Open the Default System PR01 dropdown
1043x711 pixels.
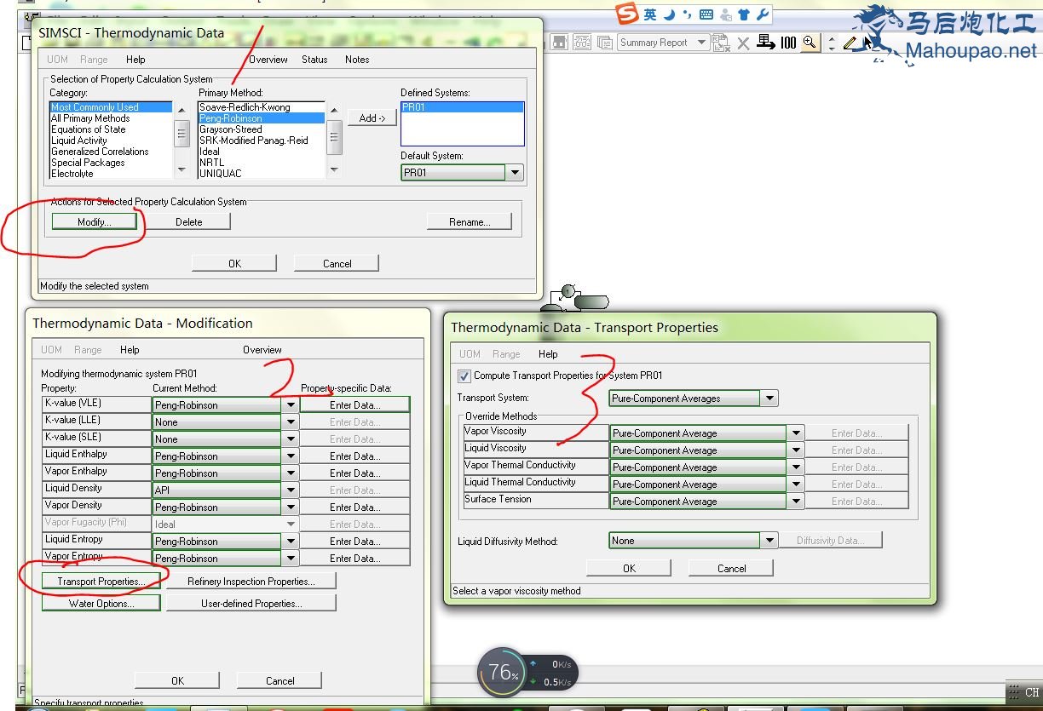click(514, 173)
